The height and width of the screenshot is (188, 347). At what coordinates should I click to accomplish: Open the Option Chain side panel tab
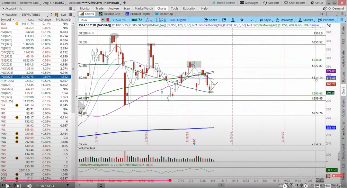[x=343, y=108]
